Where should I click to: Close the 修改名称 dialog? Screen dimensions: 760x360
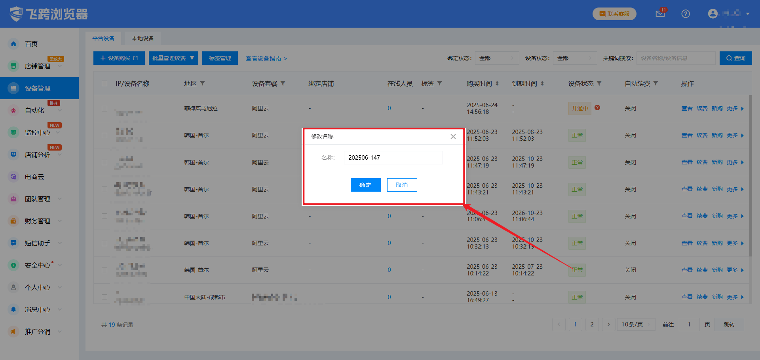(x=453, y=136)
